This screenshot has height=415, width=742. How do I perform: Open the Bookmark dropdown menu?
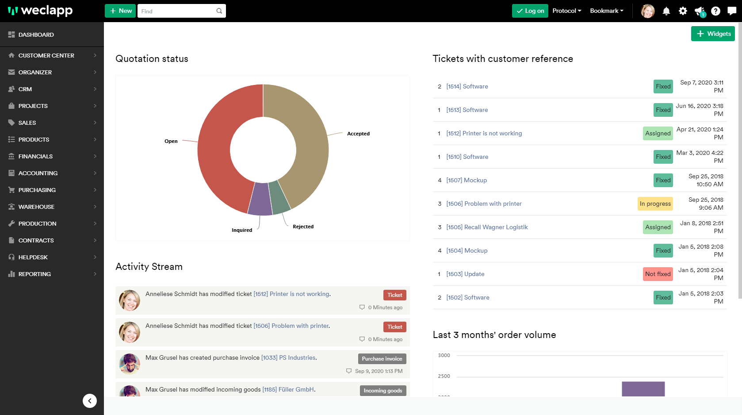tap(606, 11)
